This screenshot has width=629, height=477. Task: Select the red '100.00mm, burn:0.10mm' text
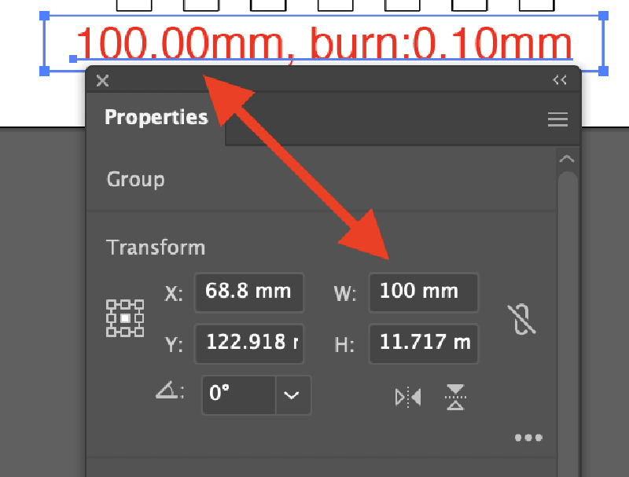tap(324, 44)
